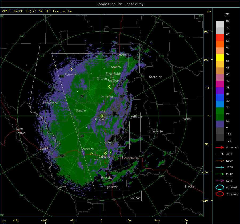
Task: Select the 80 dBZ light gray color swatch
Action: 220,24
